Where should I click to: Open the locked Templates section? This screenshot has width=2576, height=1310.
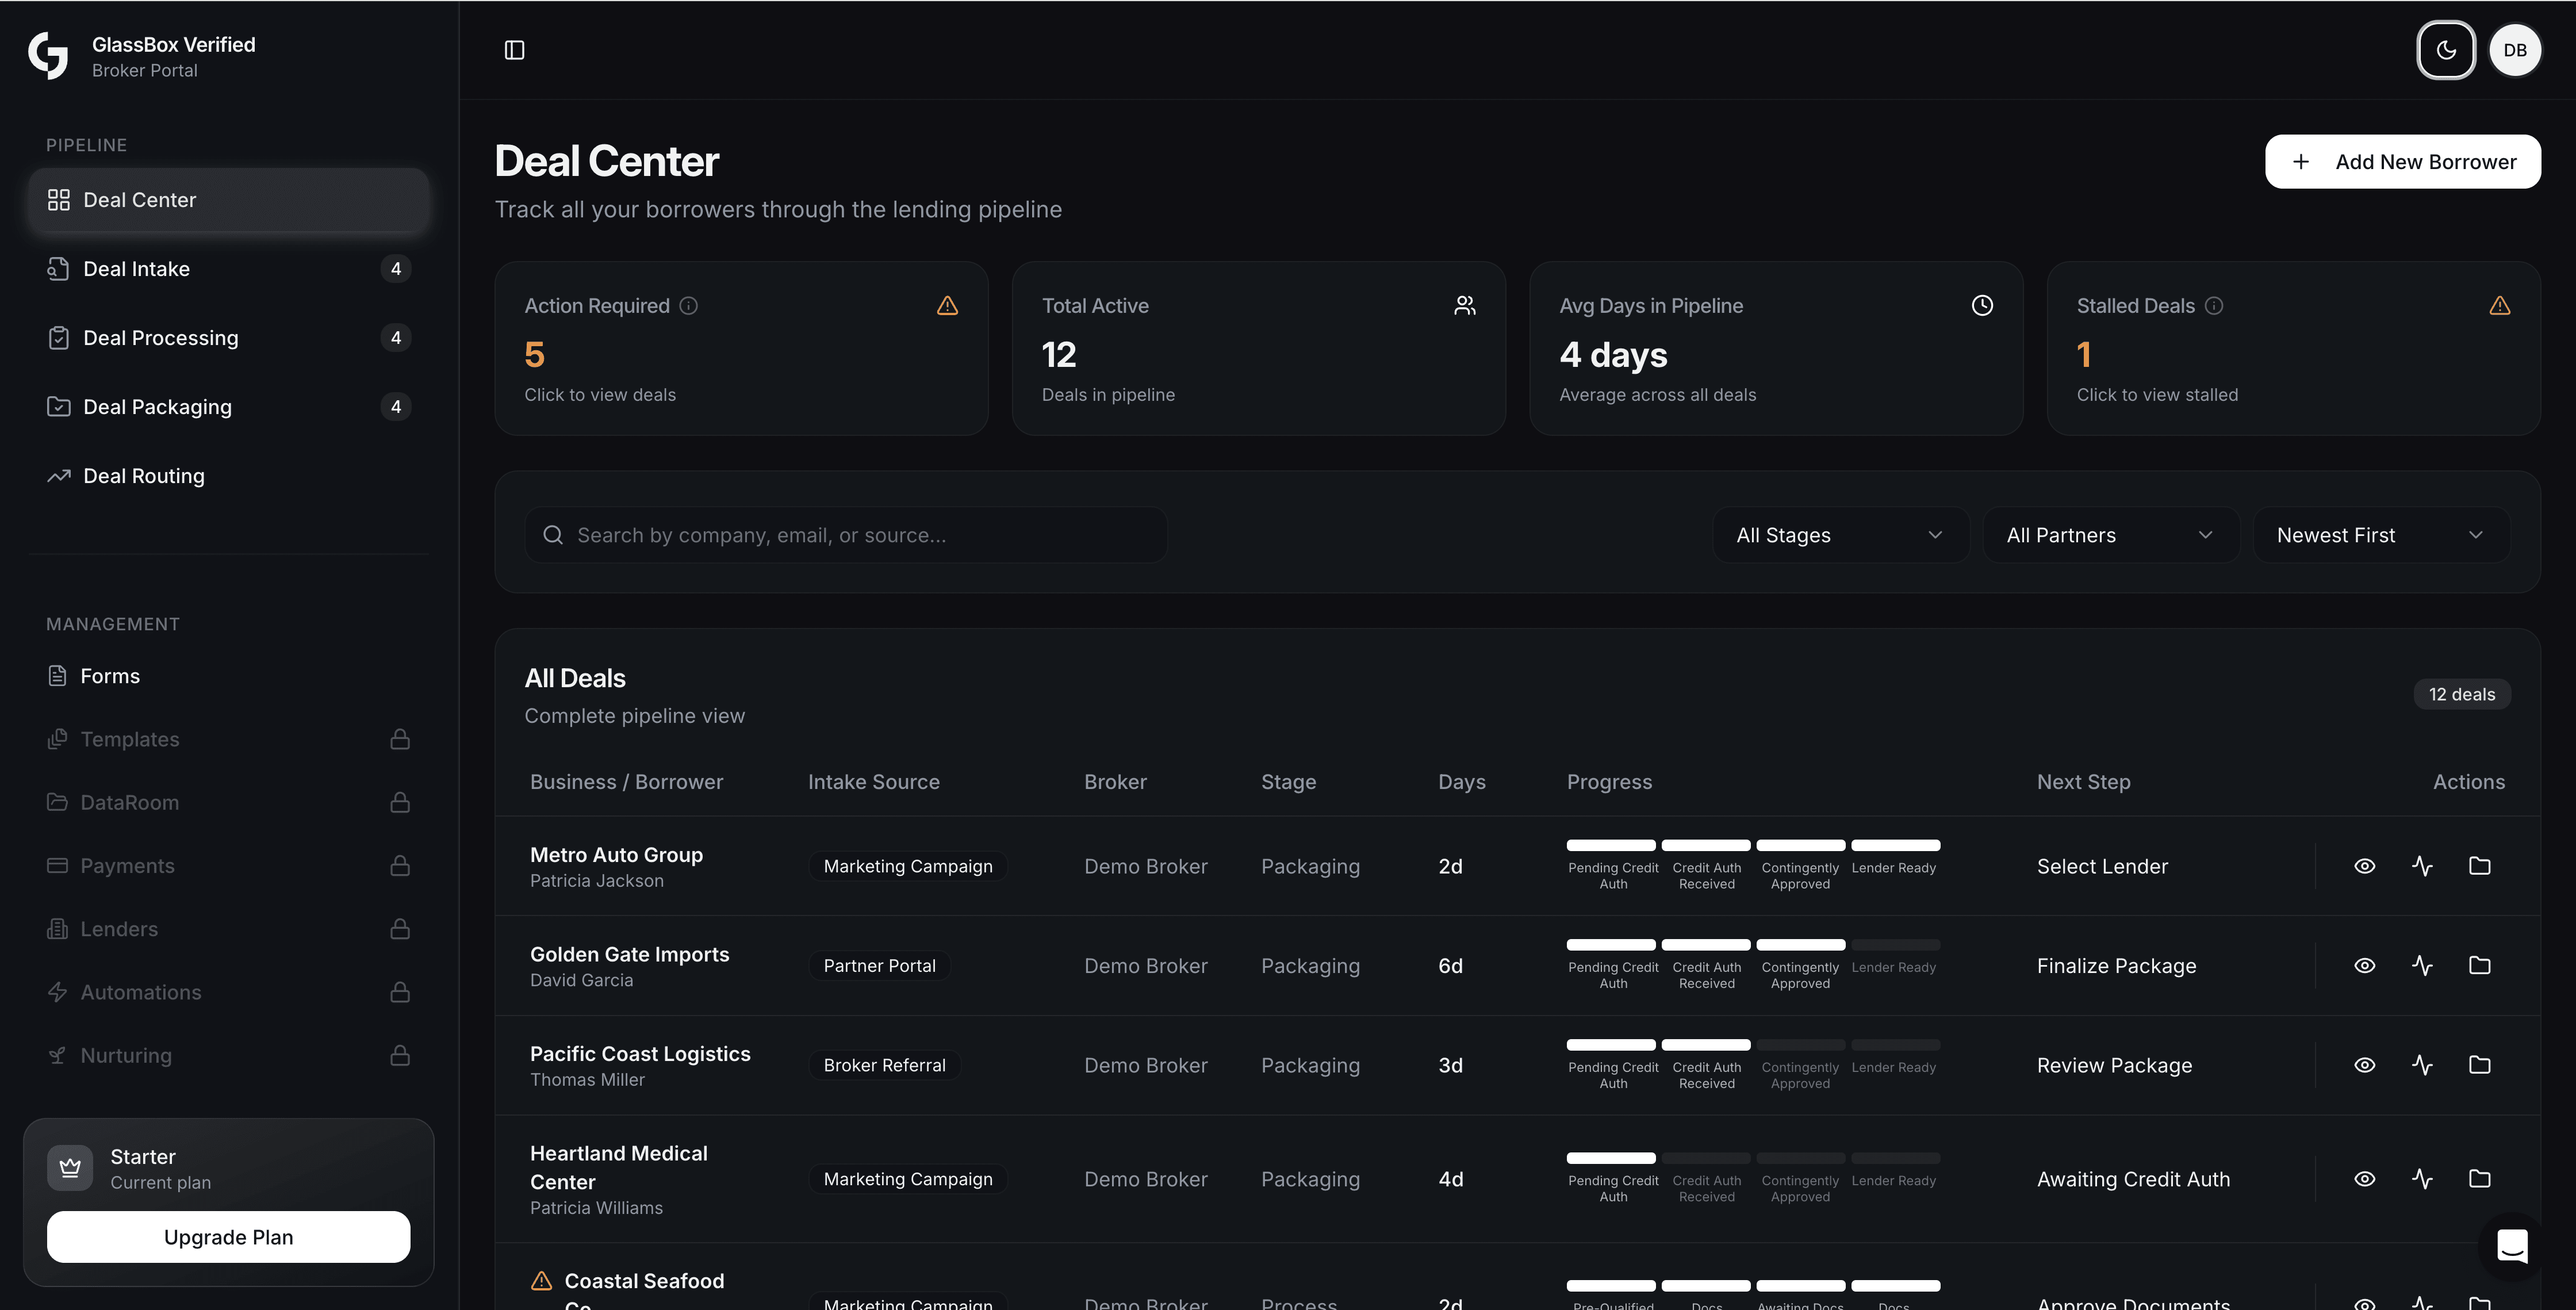coord(228,739)
